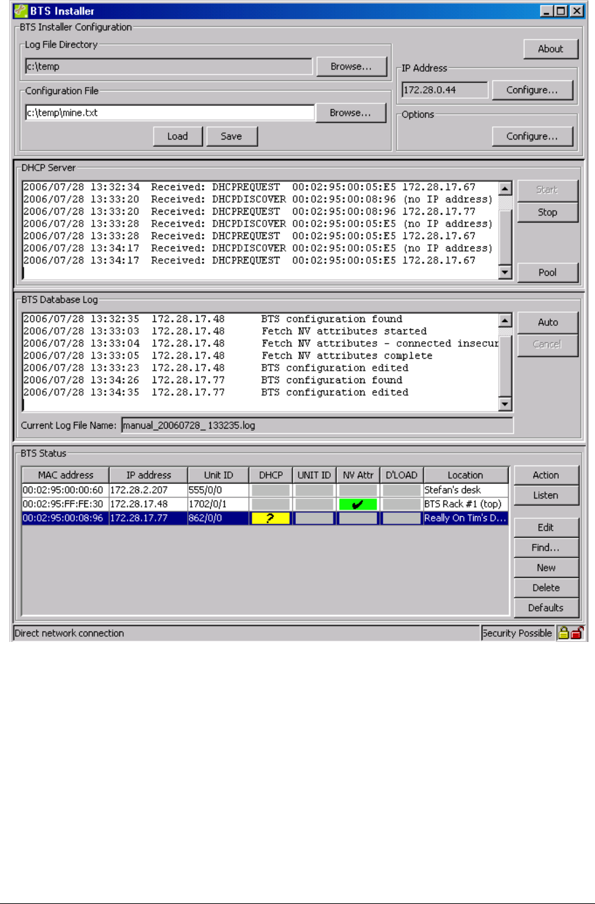Click DHCP Server log scroll down arrow
595x904 pixels.
coord(505,271)
